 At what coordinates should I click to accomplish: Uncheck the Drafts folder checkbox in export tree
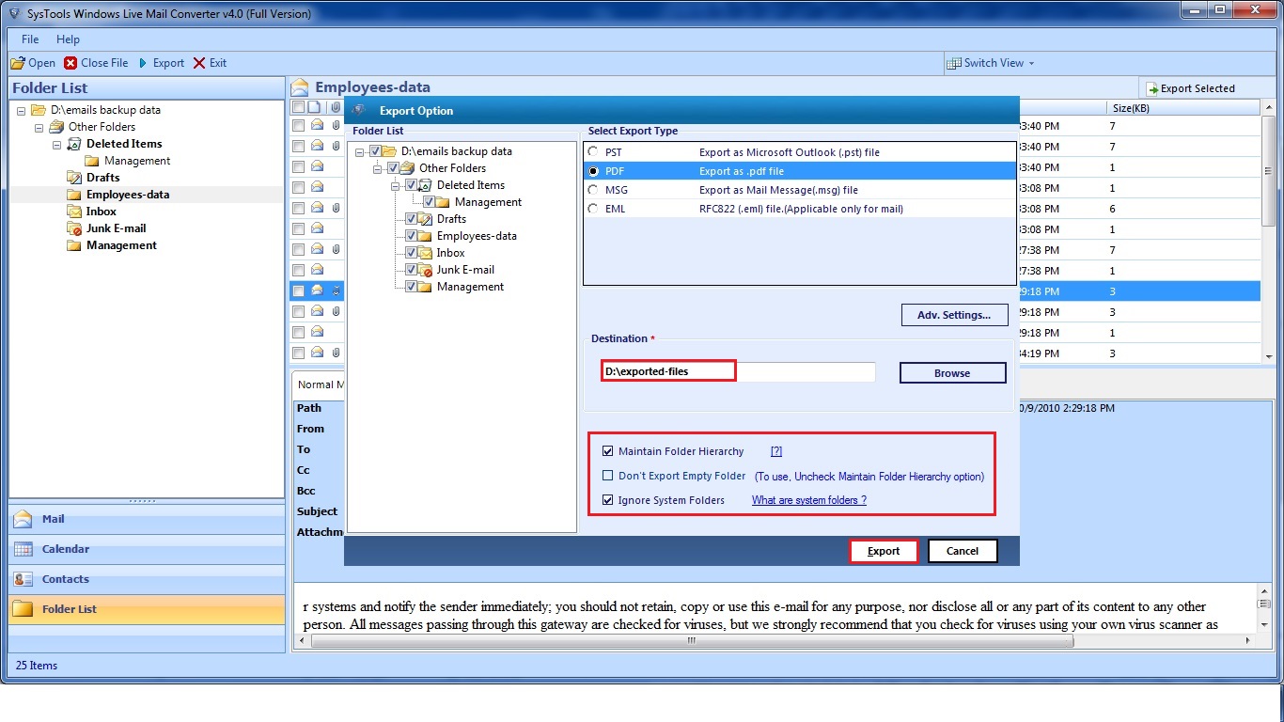pos(411,219)
